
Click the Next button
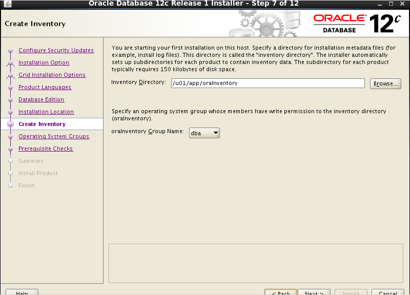pyautogui.click(x=314, y=292)
